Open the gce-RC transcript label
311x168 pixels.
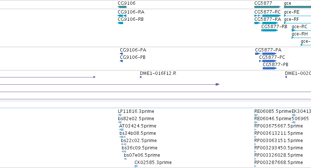(x=300, y=27)
